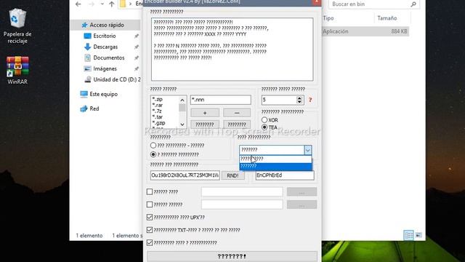Image resolution: width=465 pixels, height=262 pixels.
Task: Click the Descargas arrow icon
Action: pos(87,47)
